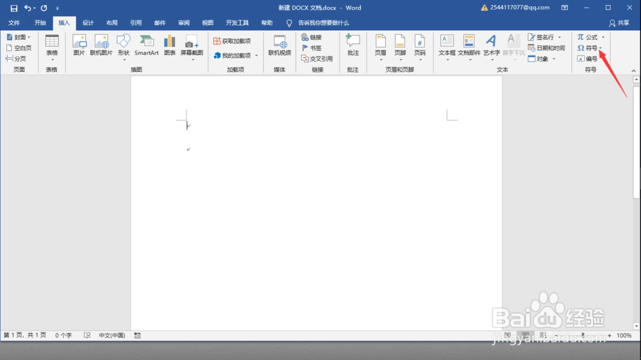Click the macro recording icon in status bar

(137, 336)
